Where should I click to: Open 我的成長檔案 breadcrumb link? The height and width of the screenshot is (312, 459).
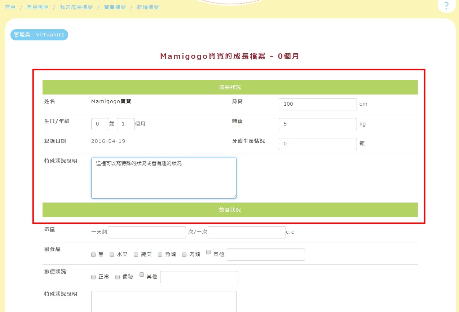pyautogui.click(x=76, y=7)
